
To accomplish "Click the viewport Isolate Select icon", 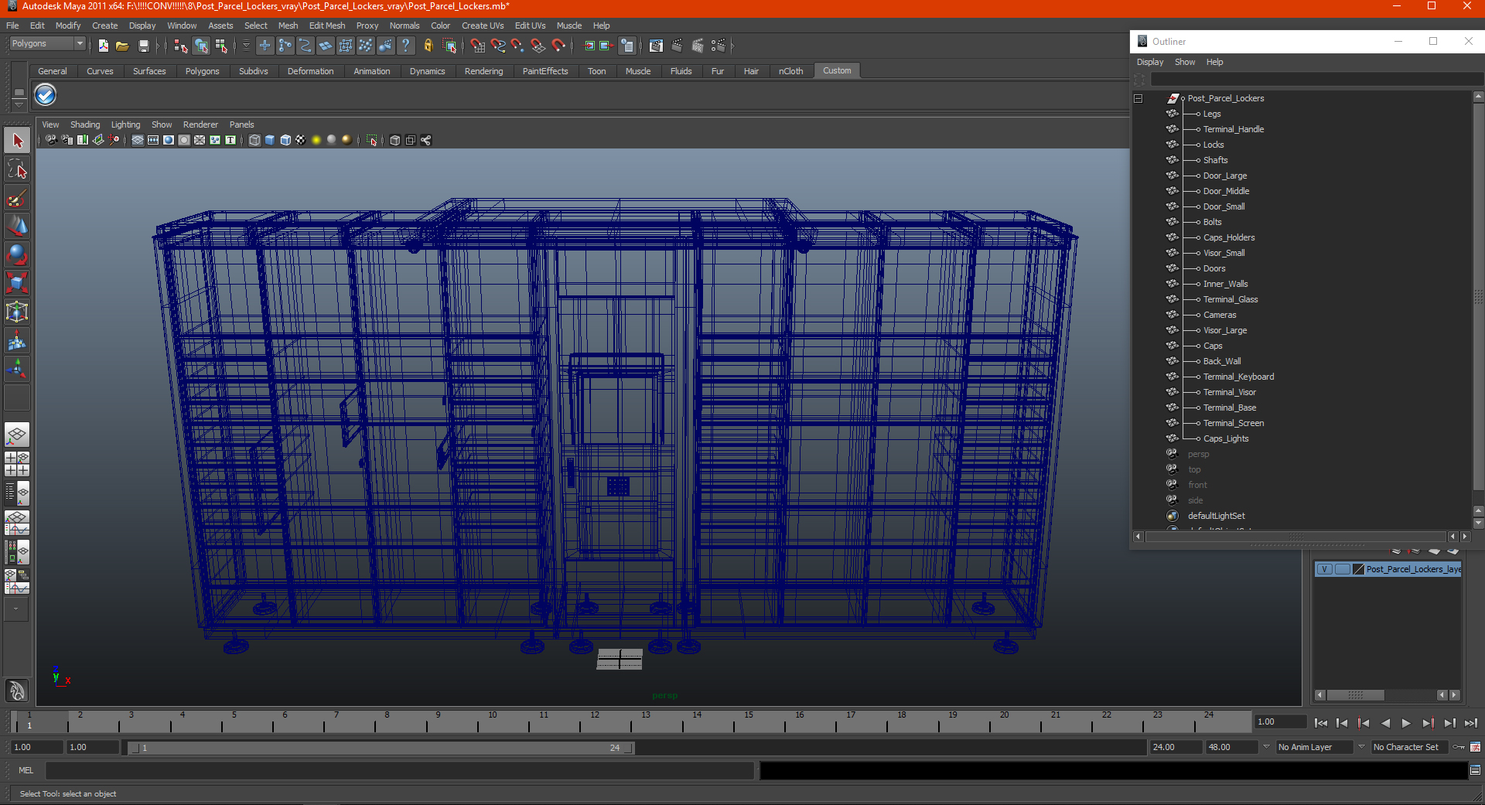I will (x=372, y=140).
